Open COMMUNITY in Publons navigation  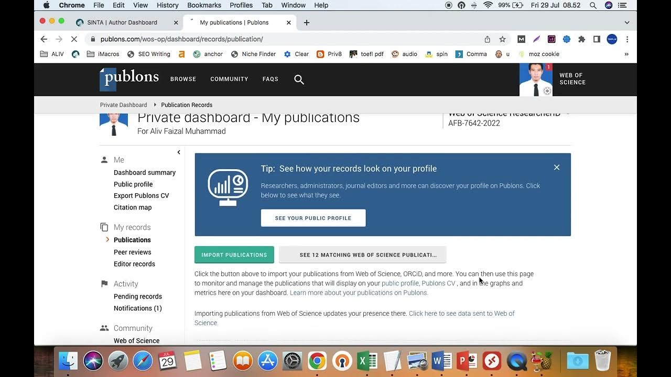coord(229,79)
